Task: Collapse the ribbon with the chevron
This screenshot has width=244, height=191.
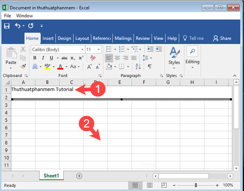Action: [235, 76]
